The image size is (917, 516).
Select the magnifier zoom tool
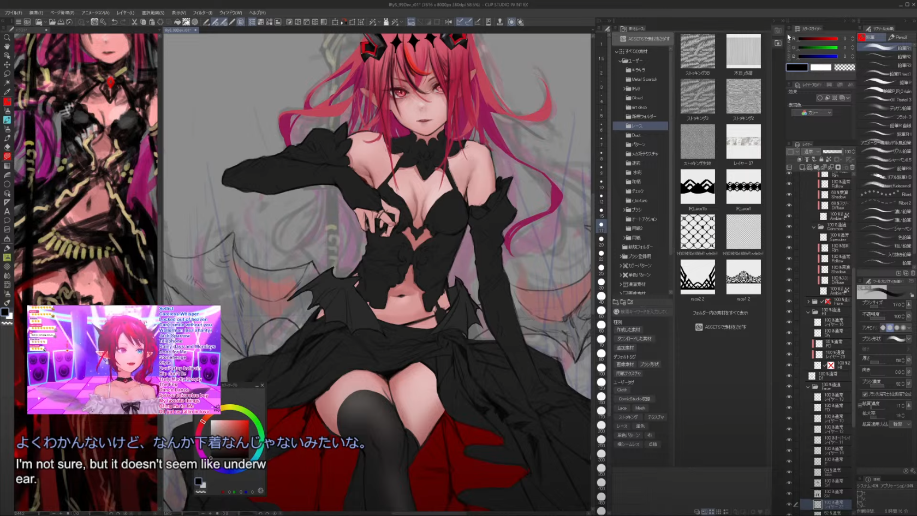(7, 37)
